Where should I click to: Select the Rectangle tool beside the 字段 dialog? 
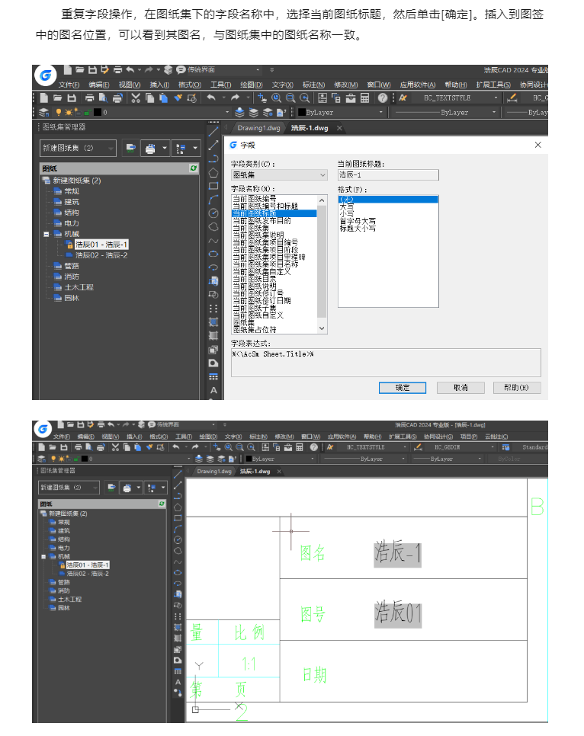pyautogui.click(x=213, y=186)
